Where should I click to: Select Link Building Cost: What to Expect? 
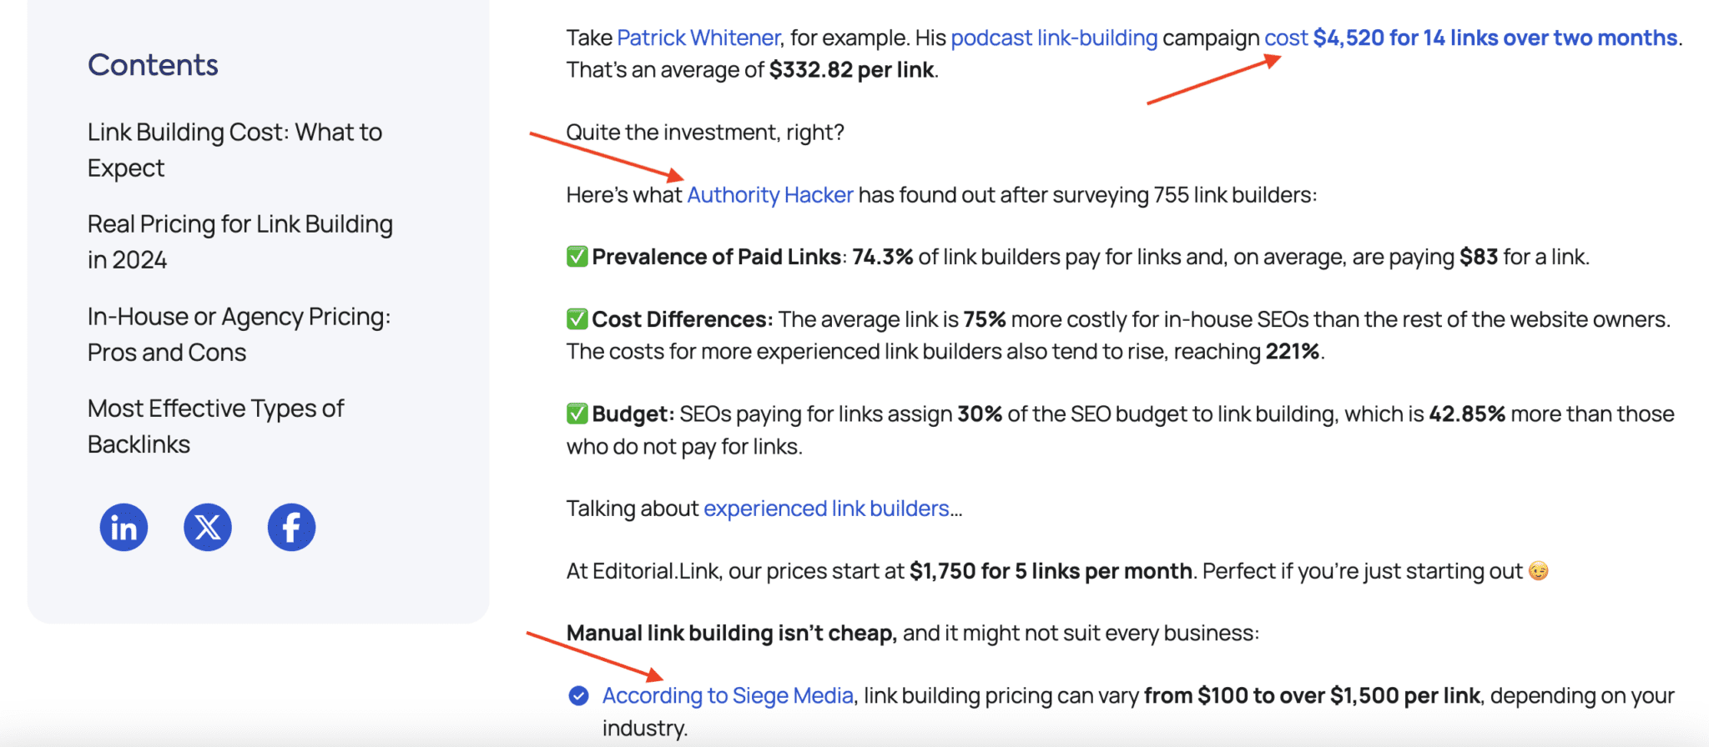coord(234,149)
